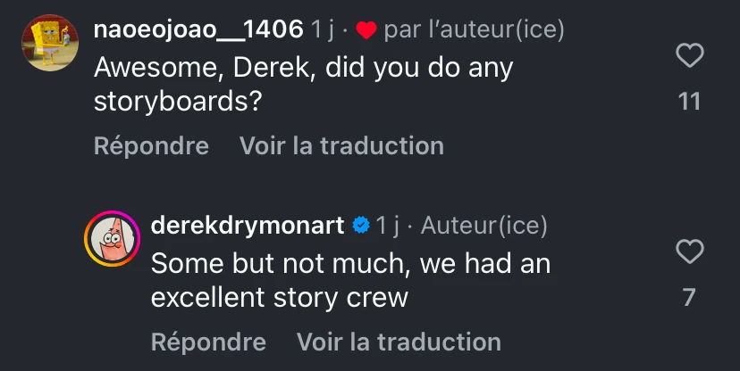This screenshot has width=740, height=371.
Task: Click the blue verified badge next to derekdrymonart
Action: [360, 226]
